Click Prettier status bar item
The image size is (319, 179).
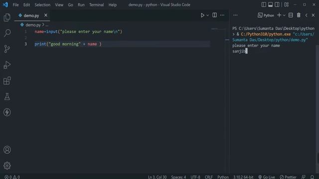coord(288,177)
